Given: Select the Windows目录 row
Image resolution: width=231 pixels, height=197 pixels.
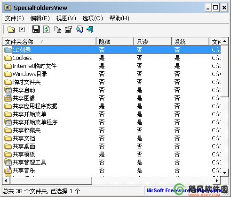Looking at the screenshot, I should (112, 74).
